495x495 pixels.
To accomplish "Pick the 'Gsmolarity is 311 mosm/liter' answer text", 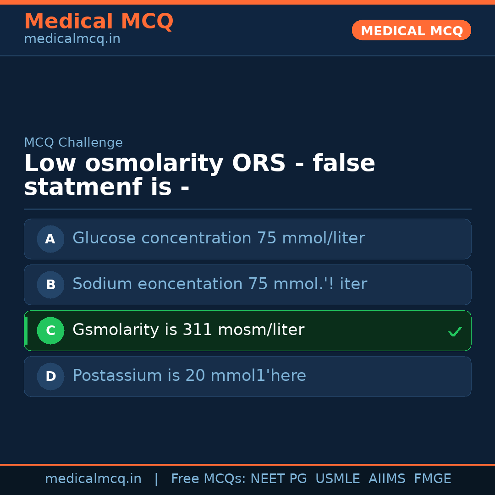I will (x=188, y=330).
